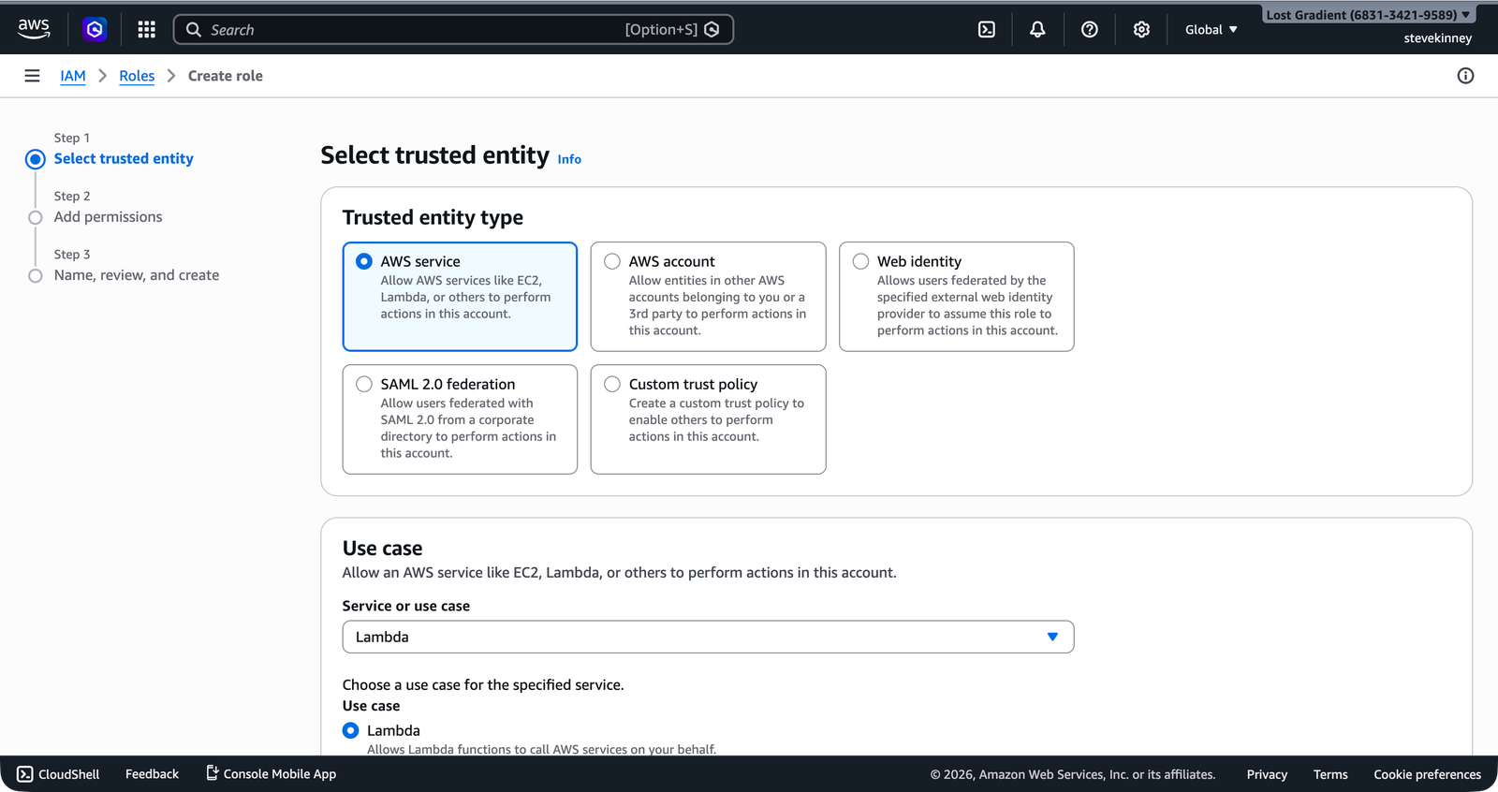Viewport: 1498px width, 792px height.
Task: Click the CloudShell footer label
Action: pos(69,774)
